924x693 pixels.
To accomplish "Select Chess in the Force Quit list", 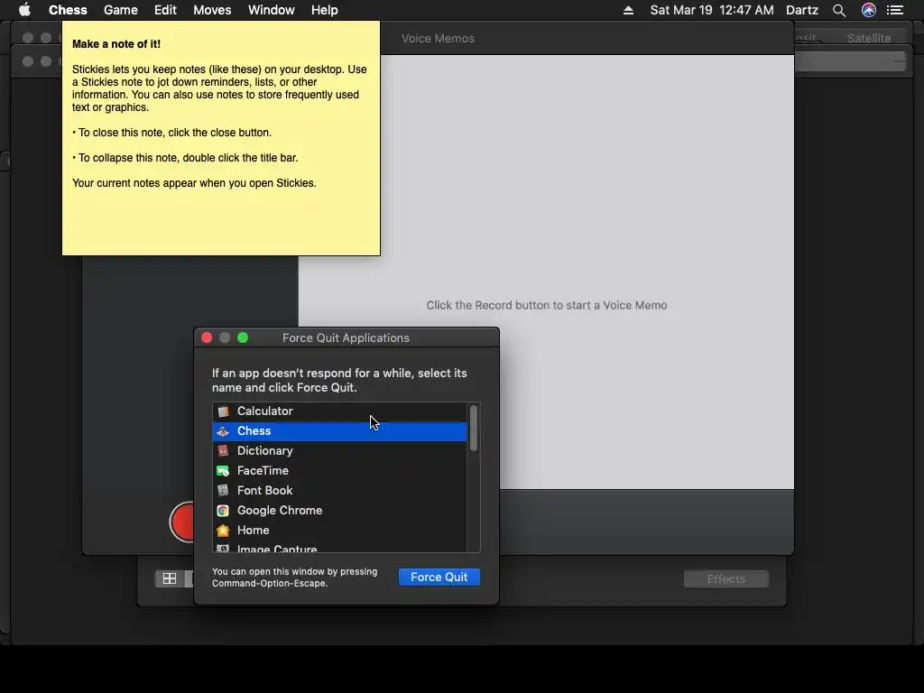I will (339, 430).
